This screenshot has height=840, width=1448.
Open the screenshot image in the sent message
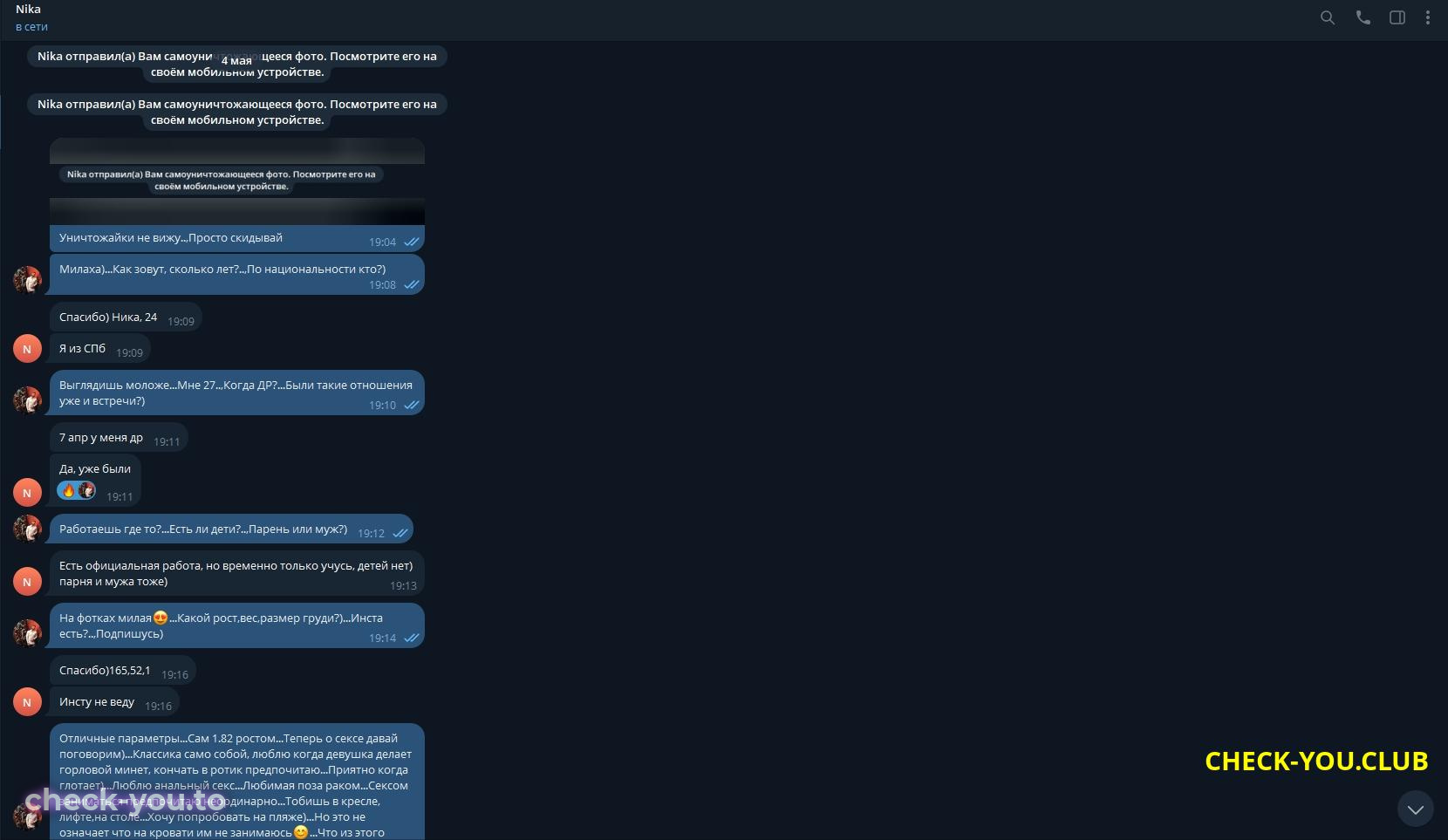tap(237, 181)
